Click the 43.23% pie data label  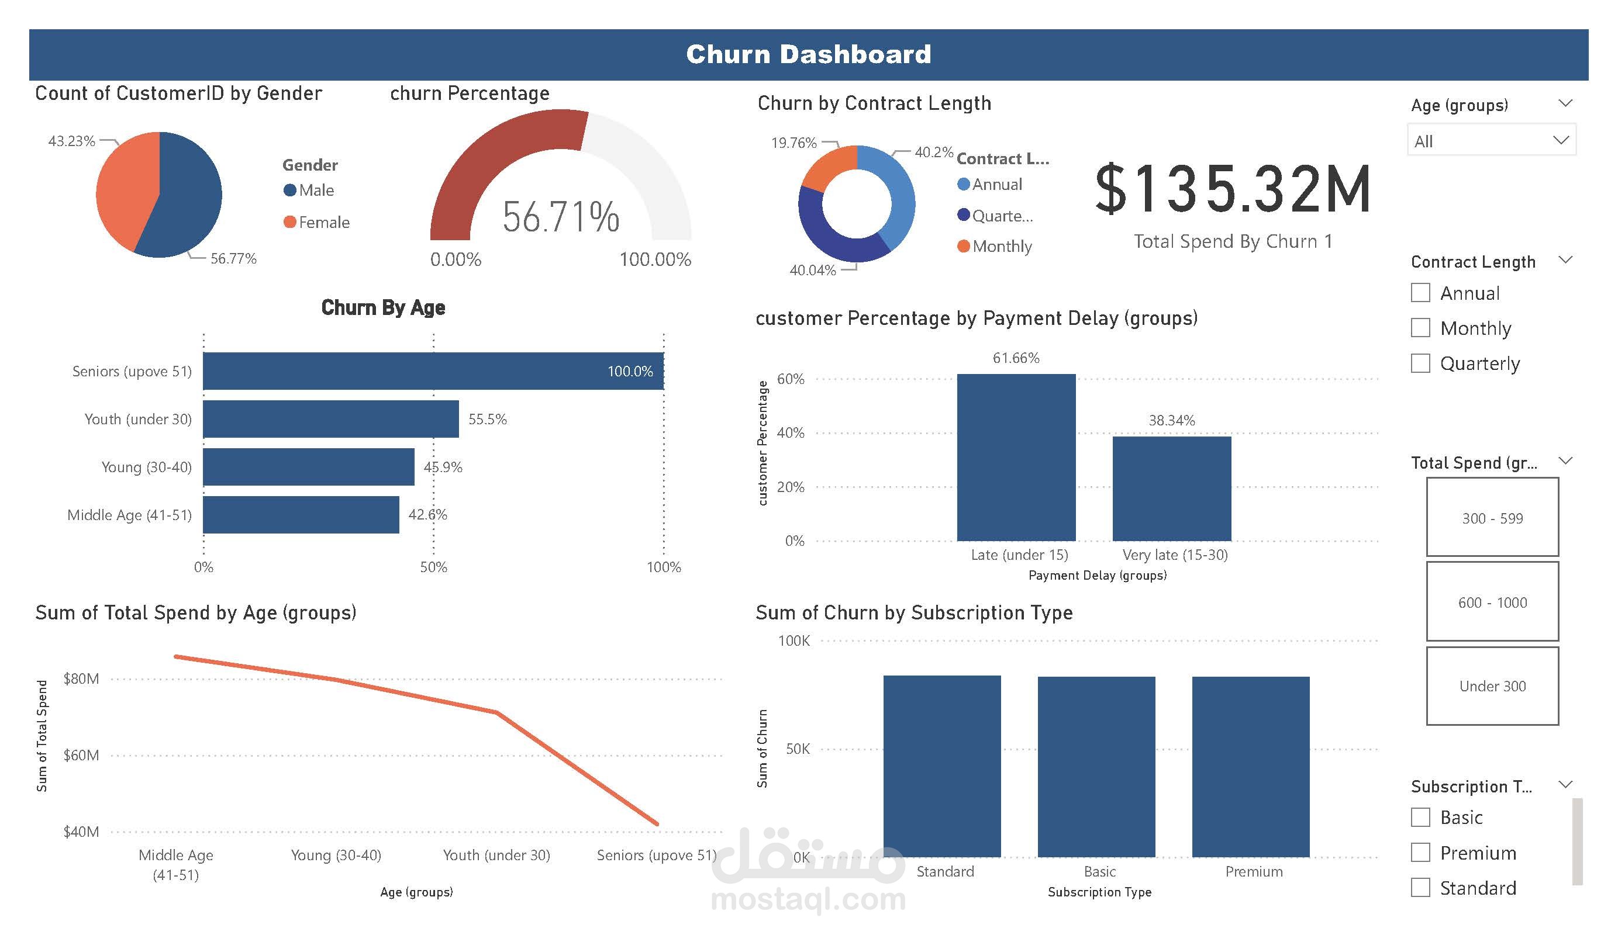(71, 140)
